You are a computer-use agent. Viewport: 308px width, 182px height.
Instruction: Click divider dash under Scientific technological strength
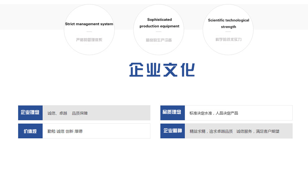click(228, 32)
